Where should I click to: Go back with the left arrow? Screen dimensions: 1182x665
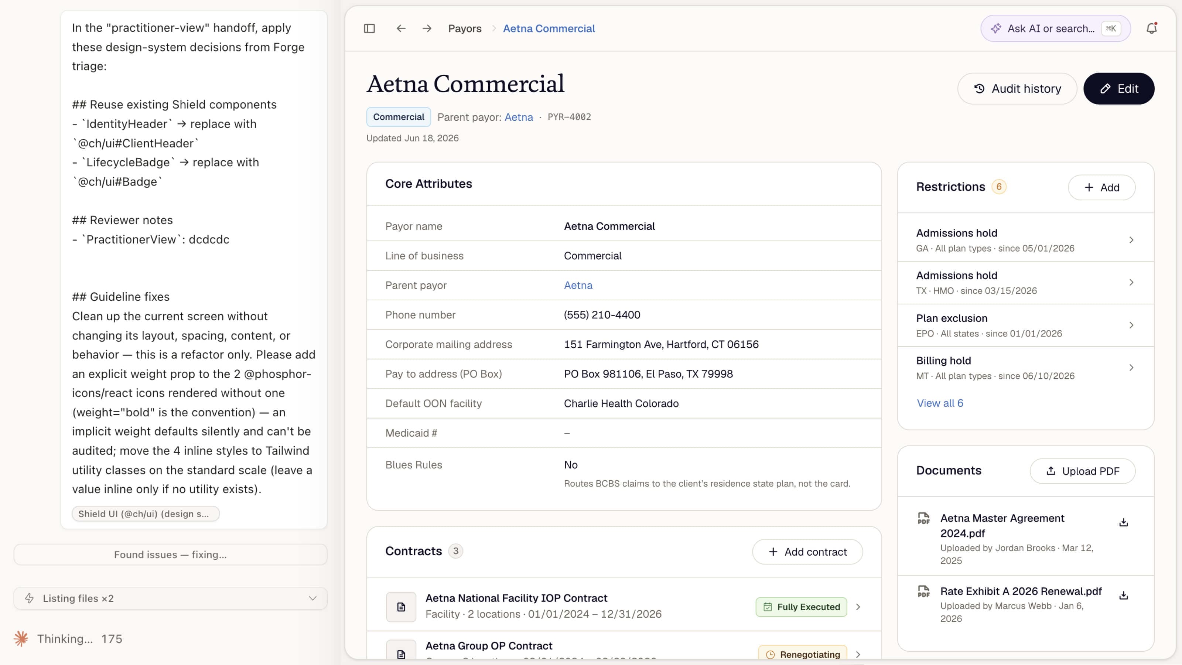(x=401, y=28)
